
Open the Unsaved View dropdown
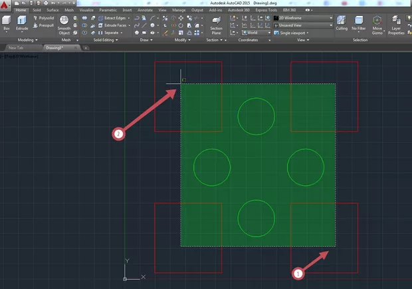pyautogui.click(x=303, y=25)
